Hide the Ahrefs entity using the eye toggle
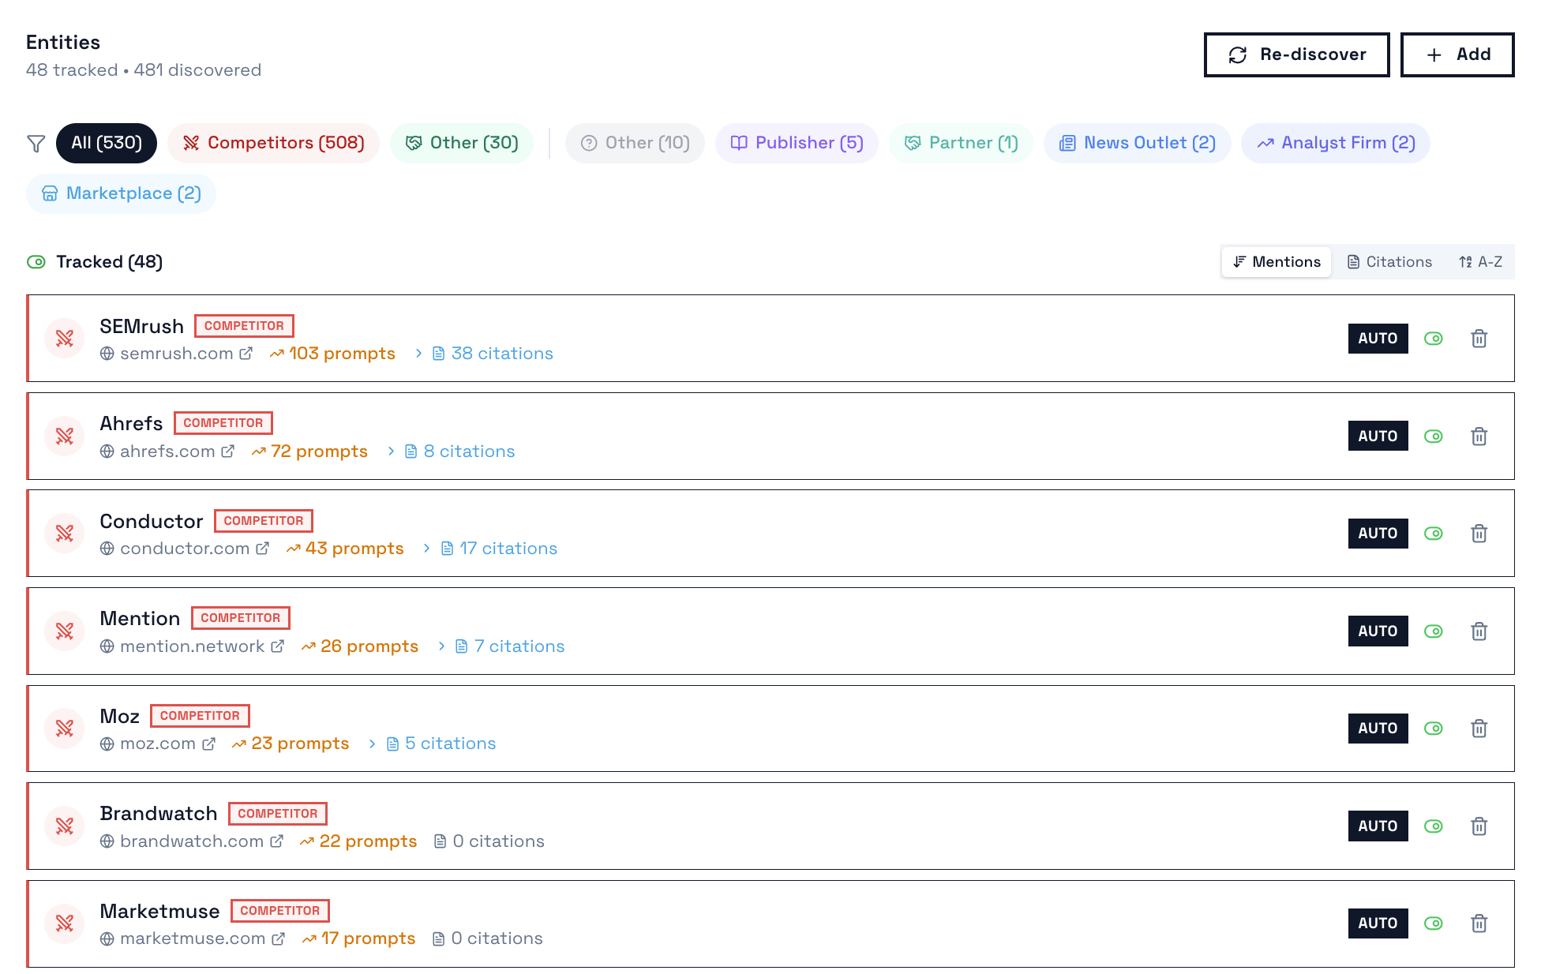 click(x=1434, y=436)
